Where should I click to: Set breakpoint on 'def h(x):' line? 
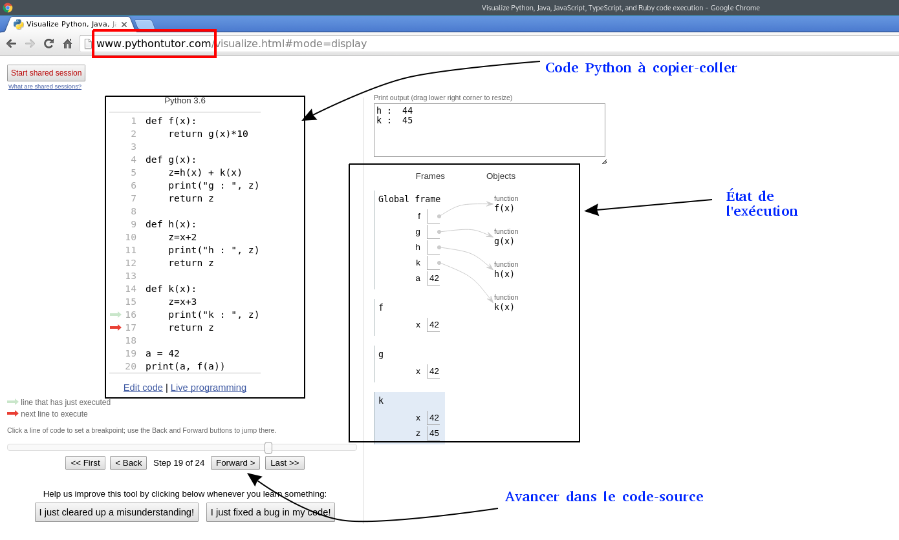tap(171, 224)
